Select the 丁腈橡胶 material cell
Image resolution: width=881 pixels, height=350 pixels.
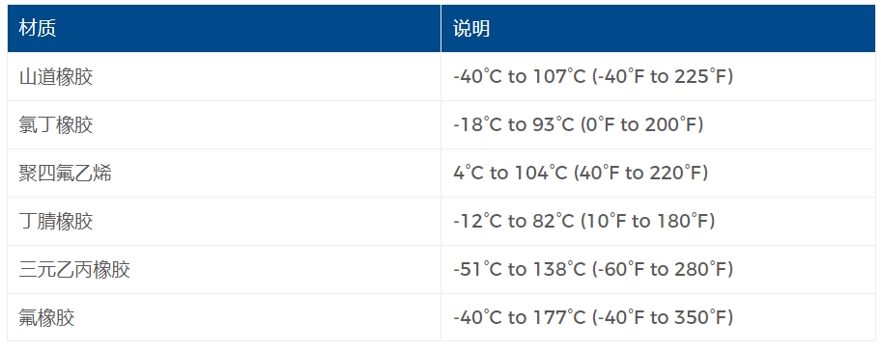pos(224,222)
